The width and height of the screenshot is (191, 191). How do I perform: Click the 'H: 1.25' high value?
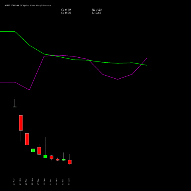[97, 10]
